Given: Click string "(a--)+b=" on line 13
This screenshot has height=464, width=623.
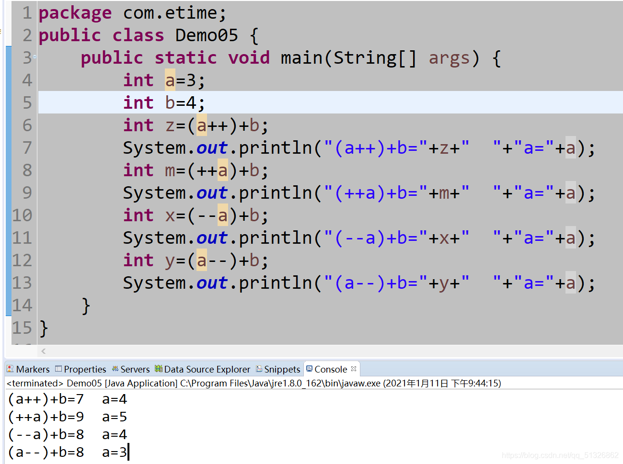Looking at the screenshot, I should [376, 283].
